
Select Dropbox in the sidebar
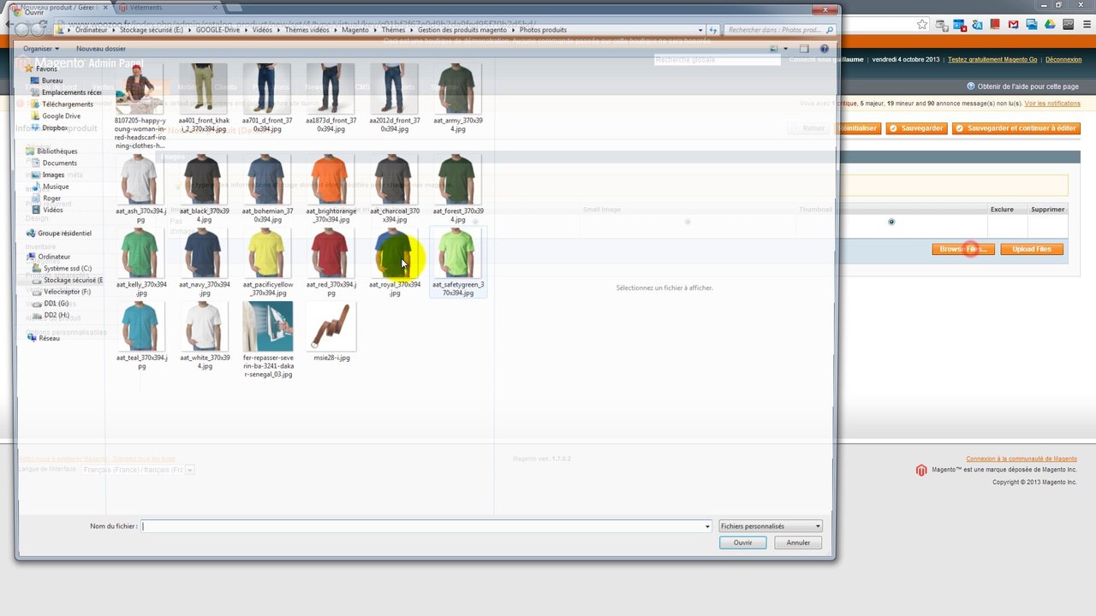coord(49,127)
